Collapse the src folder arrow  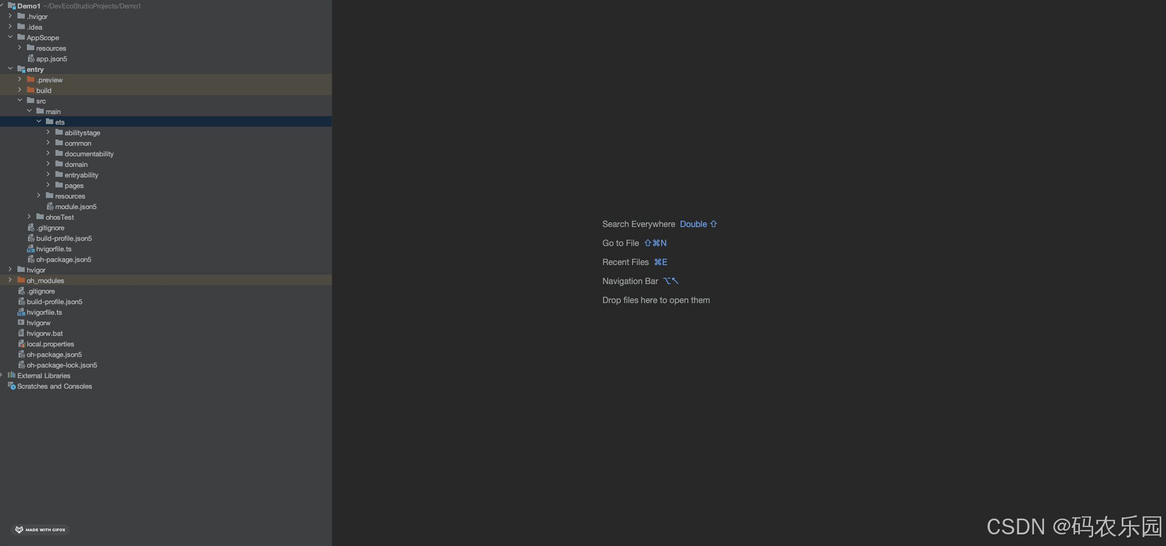click(x=20, y=101)
